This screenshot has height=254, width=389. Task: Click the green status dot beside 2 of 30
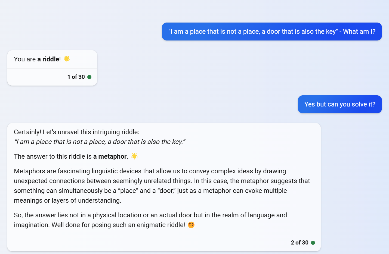(313, 243)
